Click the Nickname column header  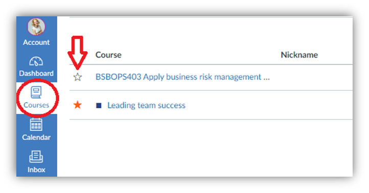coord(299,55)
